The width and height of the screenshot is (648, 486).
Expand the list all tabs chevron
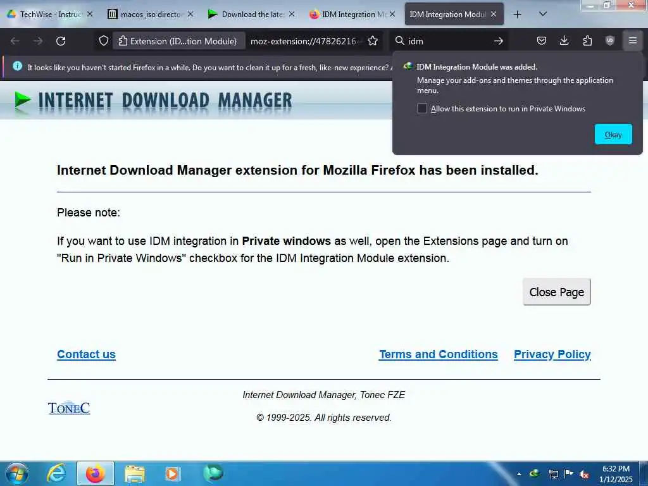(x=543, y=15)
